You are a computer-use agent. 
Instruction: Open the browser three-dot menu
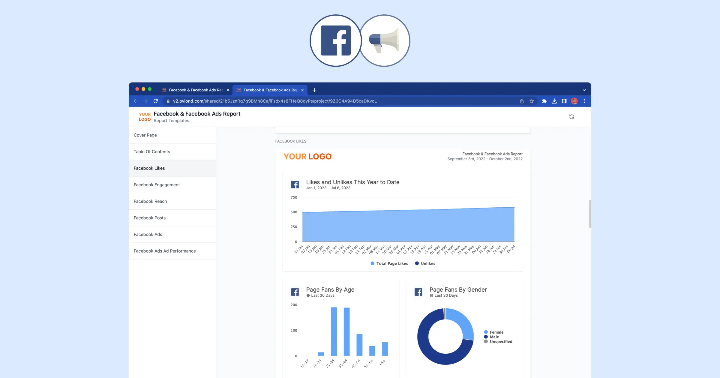point(584,101)
